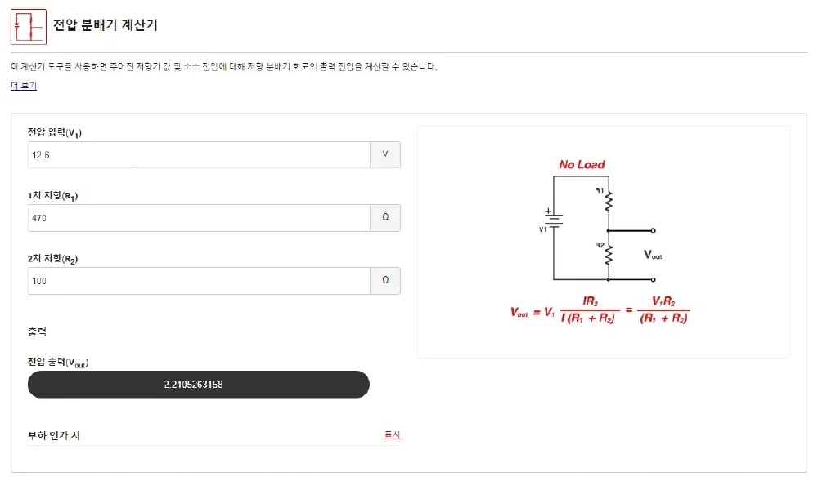
Task: Click the Ω unit button for 1차 저항
Action: tap(385, 218)
